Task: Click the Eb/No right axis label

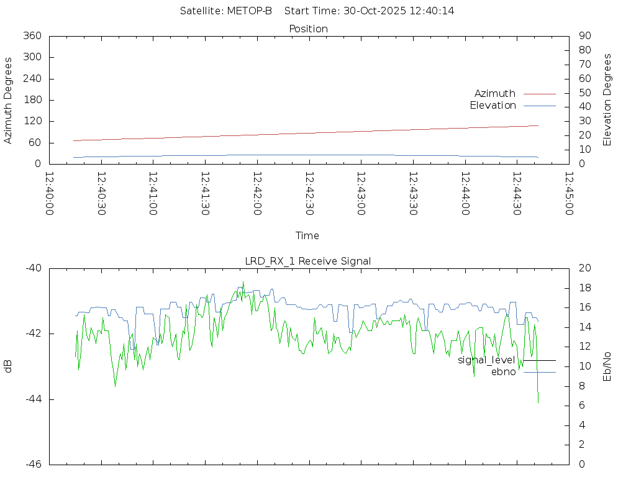Action: point(607,366)
